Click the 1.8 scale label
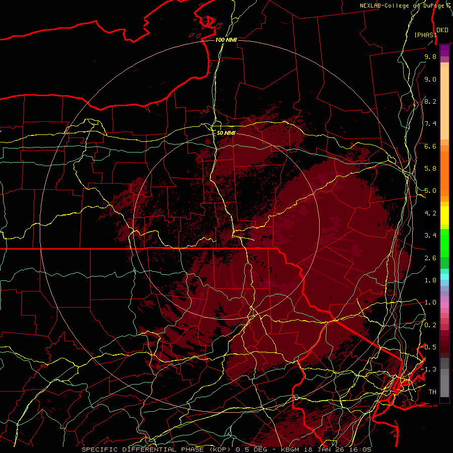This screenshot has height=453, width=453. 430,280
